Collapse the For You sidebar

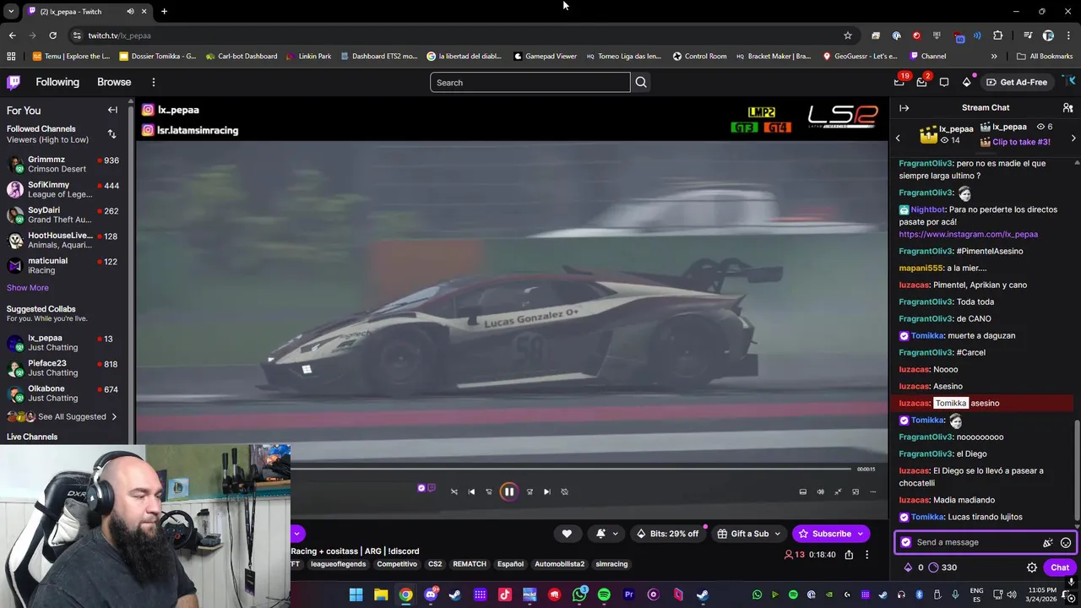112,110
